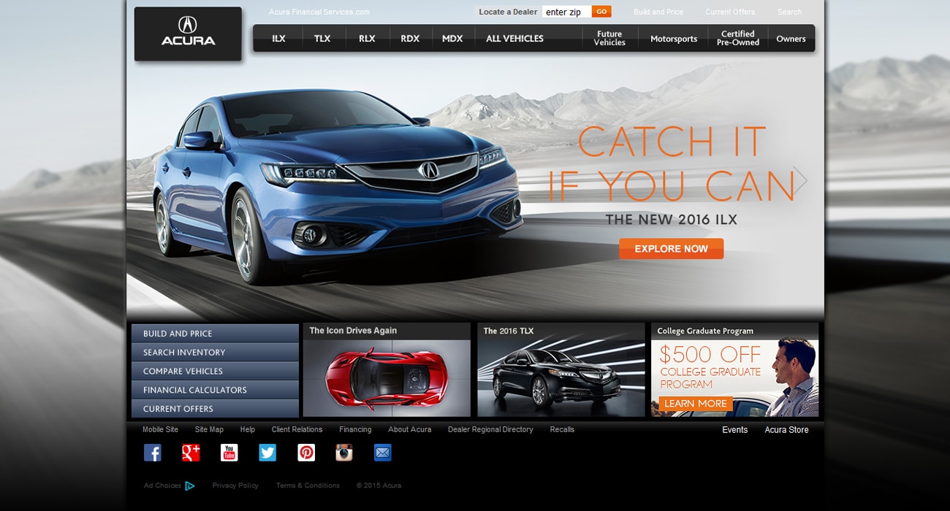This screenshot has height=511, width=950.
Task: Click the Explore Now button
Action: tap(671, 249)
